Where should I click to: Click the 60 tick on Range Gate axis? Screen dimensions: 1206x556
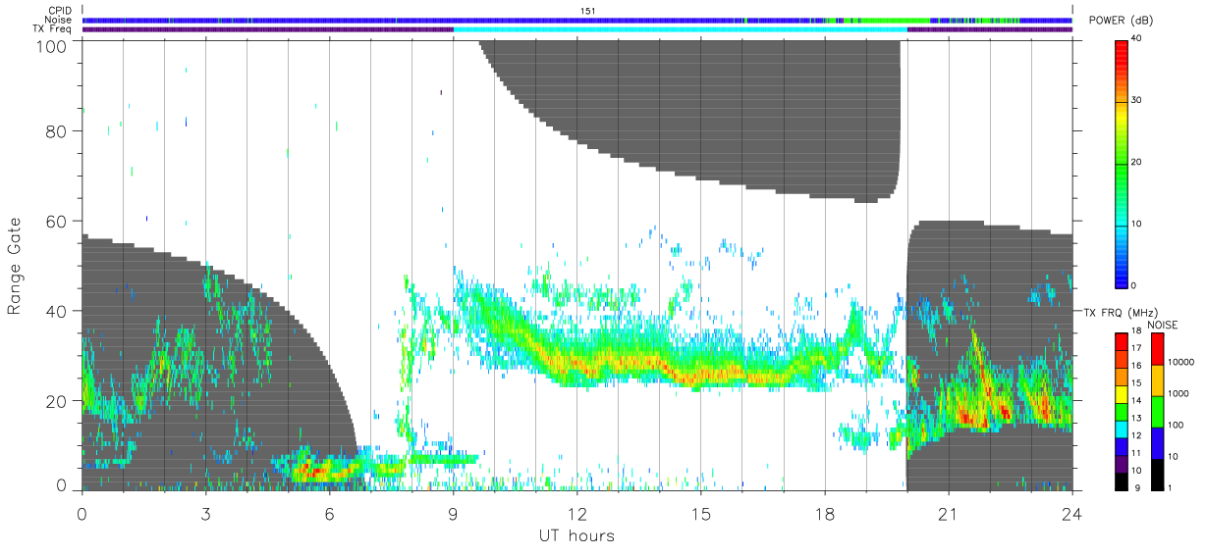[x=57, y=222]
